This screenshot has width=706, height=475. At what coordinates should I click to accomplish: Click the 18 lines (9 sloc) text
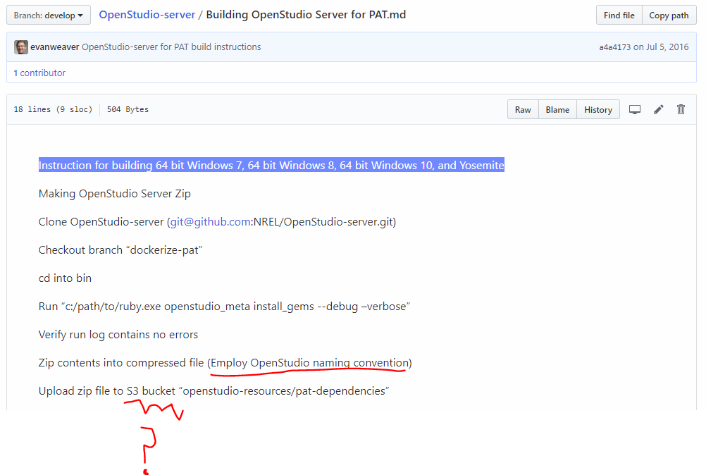coord(53,109)
